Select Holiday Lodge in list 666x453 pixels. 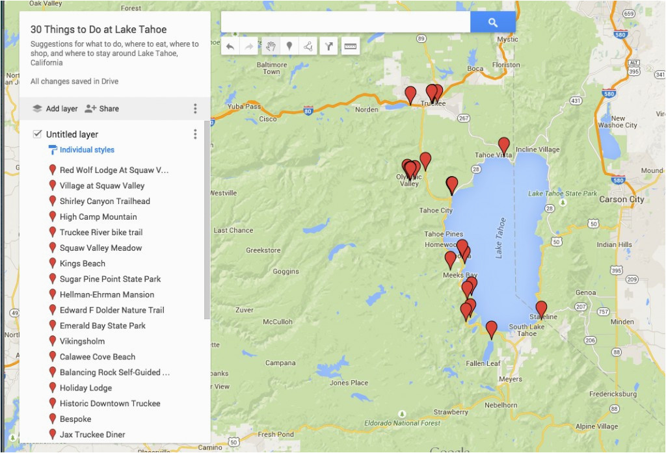pyautogui.click(x=86, y=388)
